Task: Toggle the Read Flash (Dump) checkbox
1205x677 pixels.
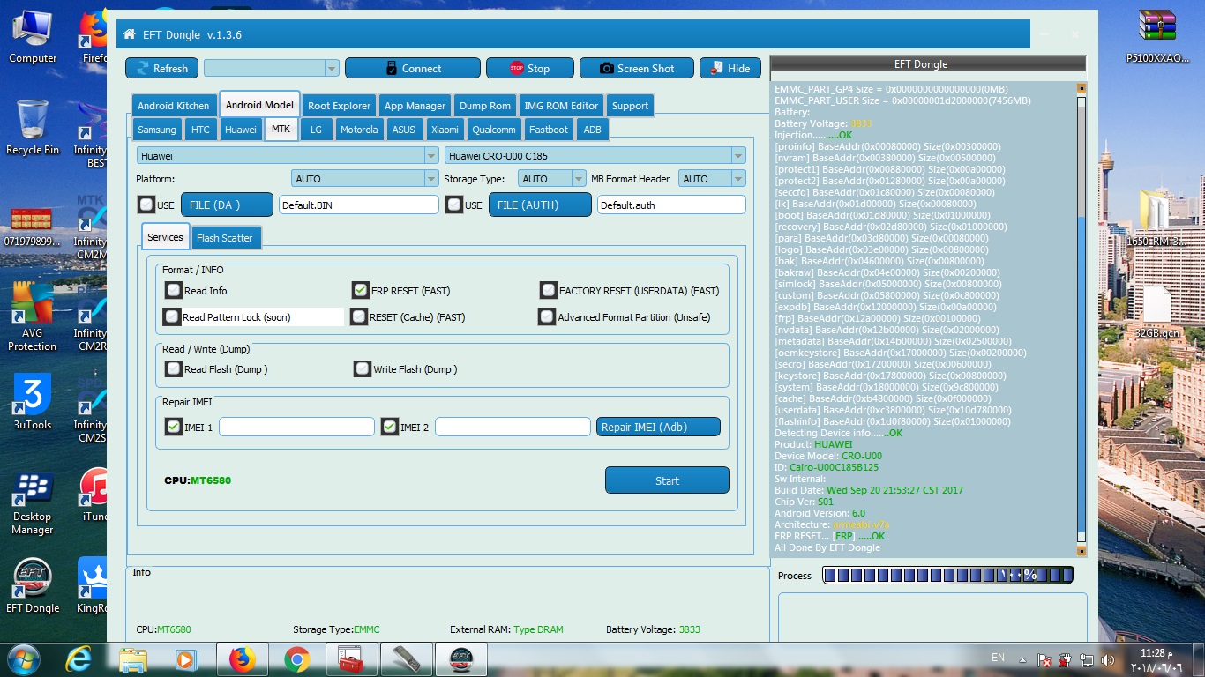Action: click(174, 368)
